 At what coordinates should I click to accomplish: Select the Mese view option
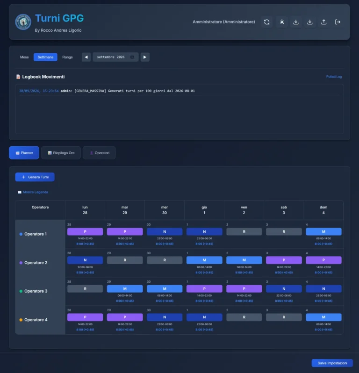click(x=24, y=57)
